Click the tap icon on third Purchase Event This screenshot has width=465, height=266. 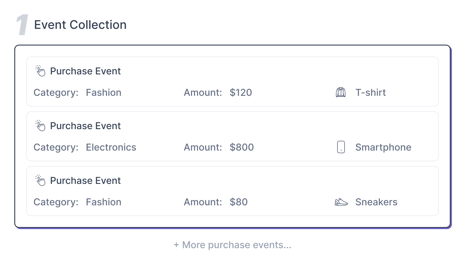click(x=40, y=180)
